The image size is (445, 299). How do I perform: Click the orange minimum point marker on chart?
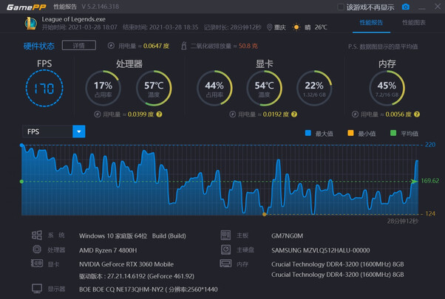(x=265, y=214)
